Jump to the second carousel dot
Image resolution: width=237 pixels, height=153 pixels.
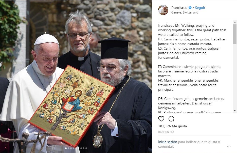click(x=68, y=148)
